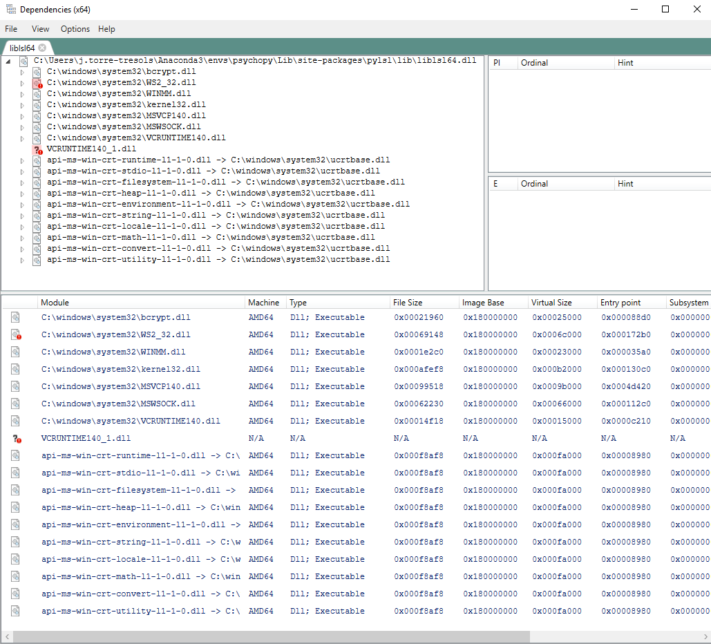Click the module icon beside api-ms-win-crt-string-l1-1-0.dll

tap(15, 542)
